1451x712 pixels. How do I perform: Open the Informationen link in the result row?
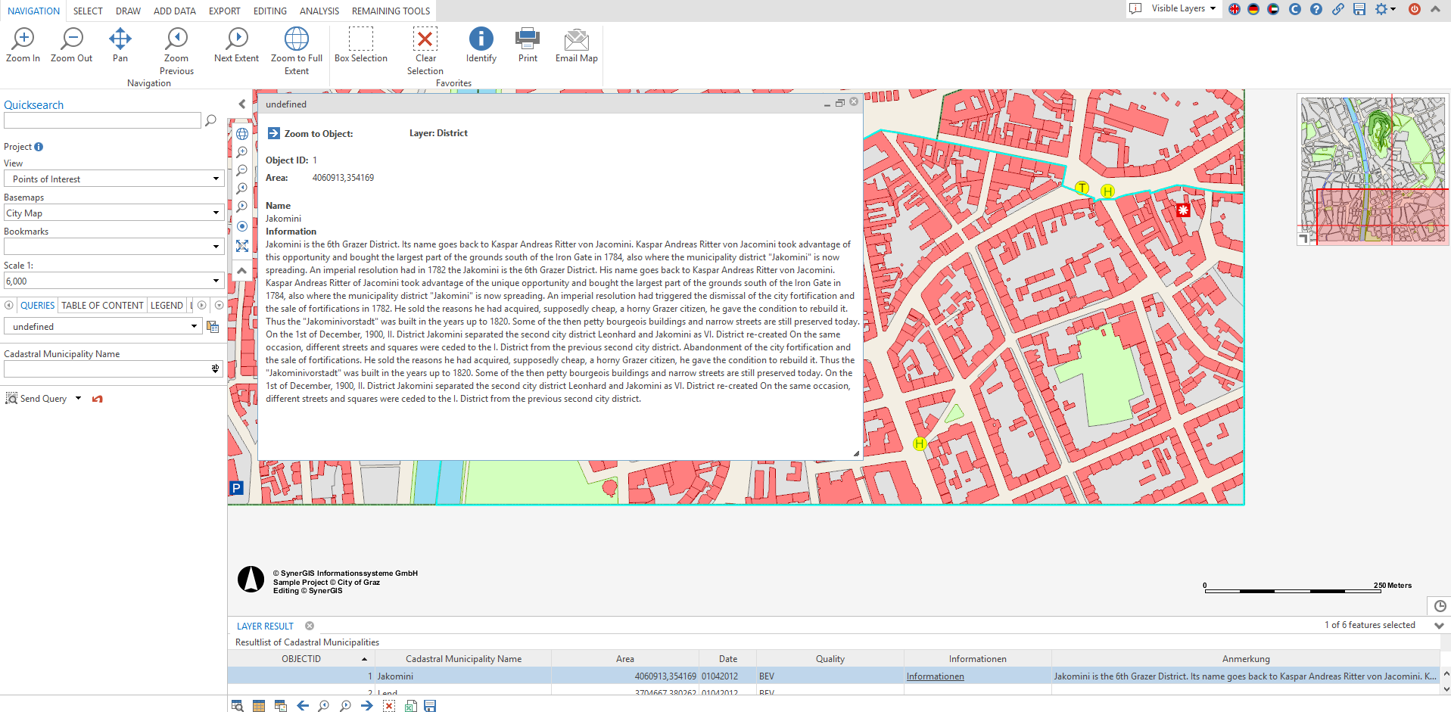point(935,676)
